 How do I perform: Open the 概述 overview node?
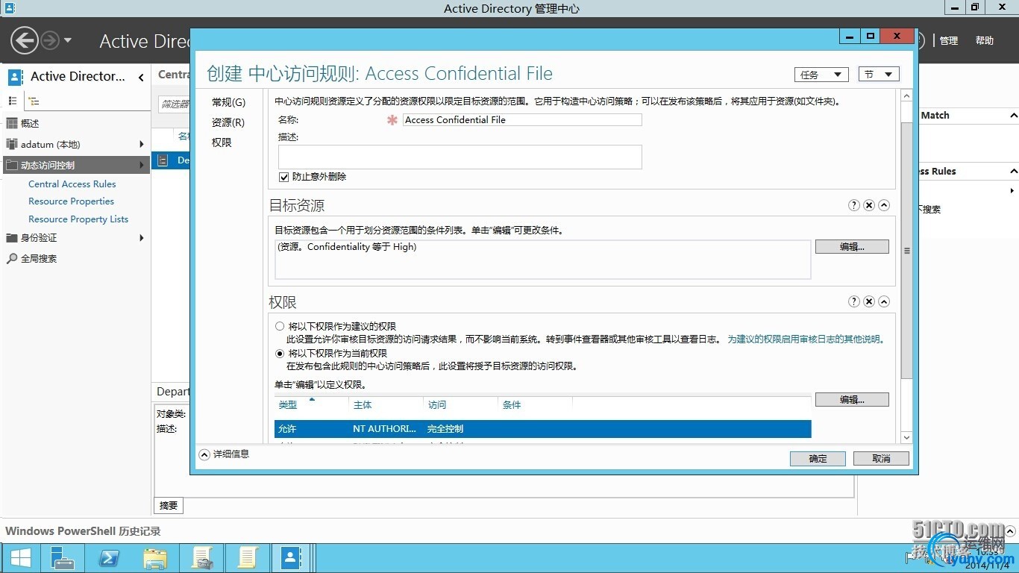pos(30,123)
